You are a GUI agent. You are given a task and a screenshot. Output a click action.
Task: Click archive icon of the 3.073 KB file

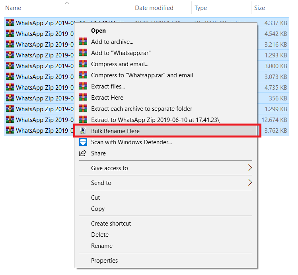point(10,77)
